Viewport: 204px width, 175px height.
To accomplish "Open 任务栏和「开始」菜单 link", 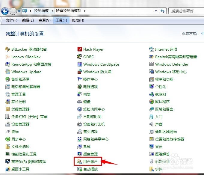I will click(29, 117).
